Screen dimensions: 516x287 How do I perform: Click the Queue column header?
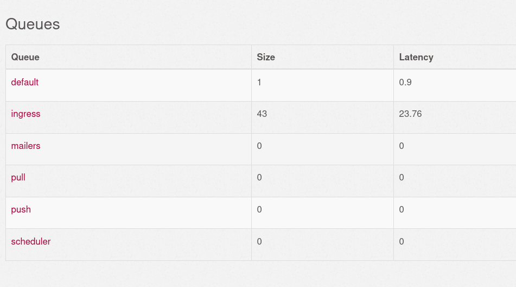26,57
